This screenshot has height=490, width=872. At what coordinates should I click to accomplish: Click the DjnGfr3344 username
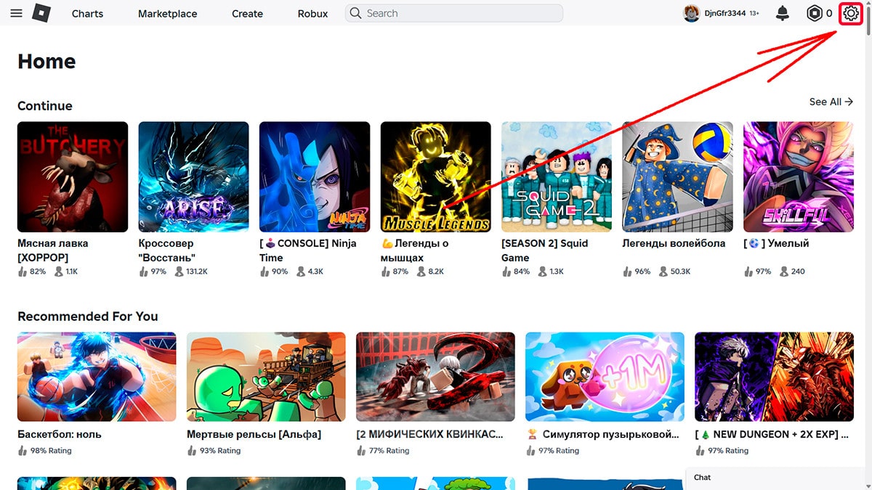tap(724, 13)
